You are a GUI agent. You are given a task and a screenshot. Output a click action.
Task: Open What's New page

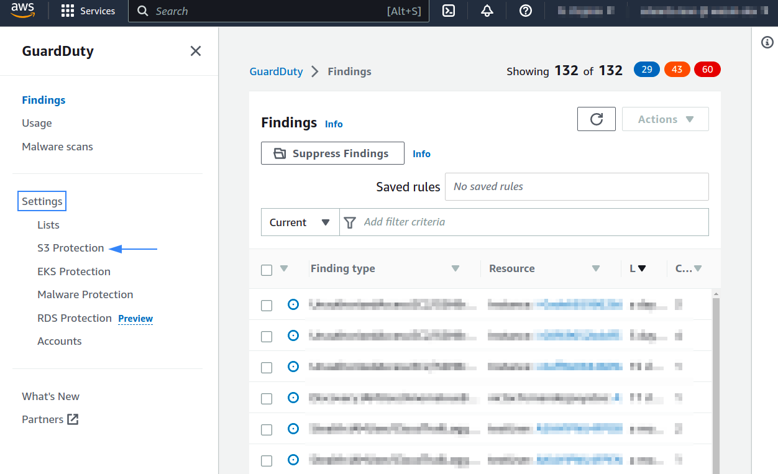[51, 396]
